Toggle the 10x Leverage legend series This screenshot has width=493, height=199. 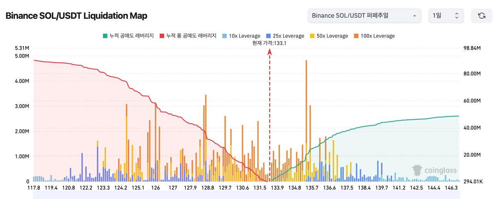pos(241,36)
